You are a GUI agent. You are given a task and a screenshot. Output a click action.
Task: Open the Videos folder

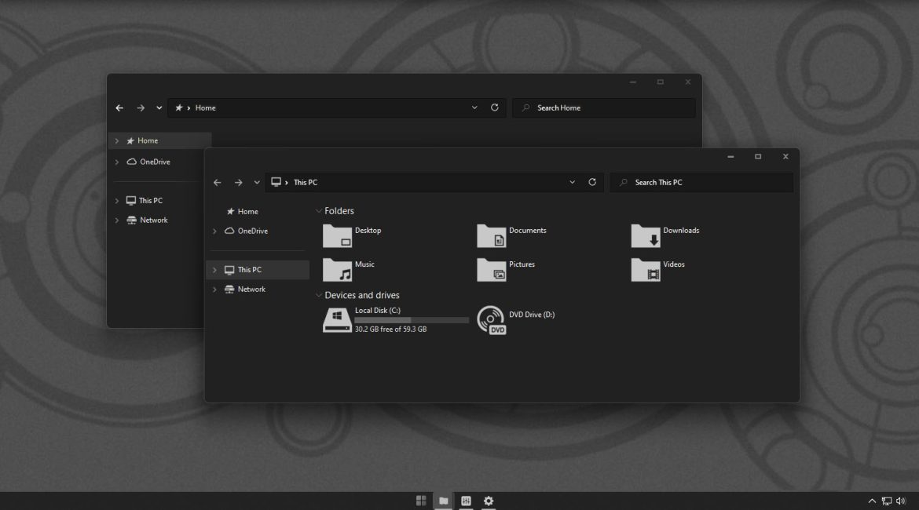(646, 269)
